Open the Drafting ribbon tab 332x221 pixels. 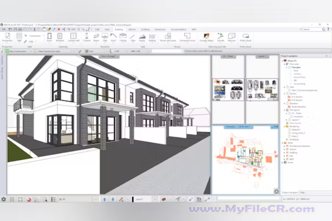[x=146, y=29]
